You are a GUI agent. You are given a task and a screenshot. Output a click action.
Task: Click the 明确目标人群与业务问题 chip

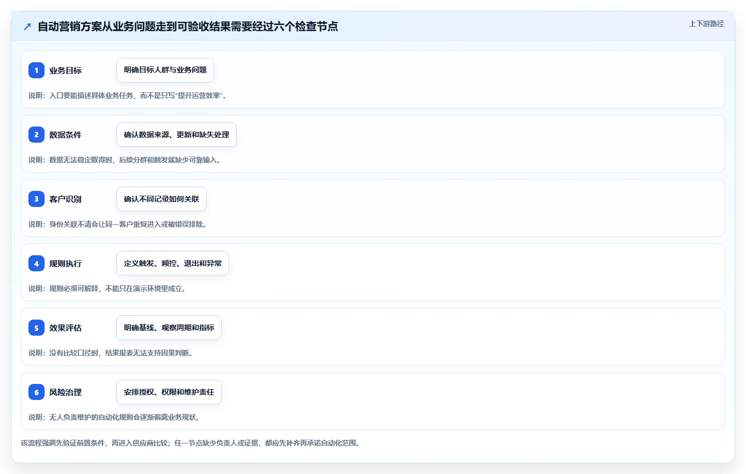(x=165, y=70)
